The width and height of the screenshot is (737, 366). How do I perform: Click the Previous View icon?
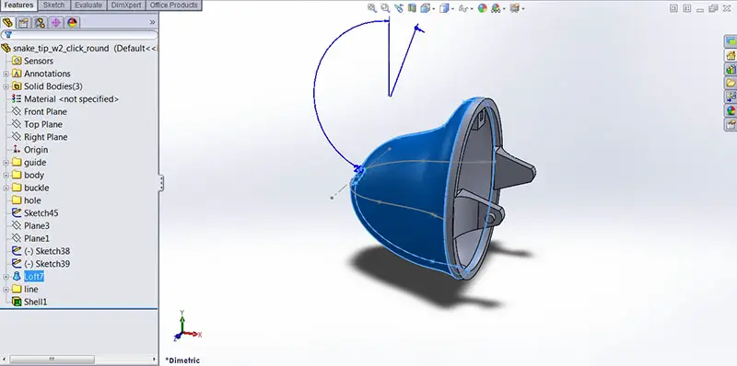pos(399,8)
